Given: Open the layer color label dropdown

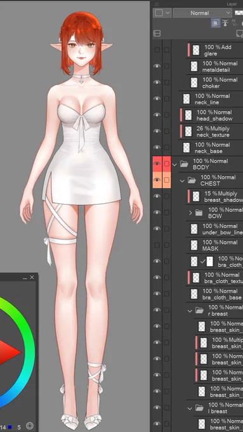Looking at the screenshot, I should tap(162, 13).
